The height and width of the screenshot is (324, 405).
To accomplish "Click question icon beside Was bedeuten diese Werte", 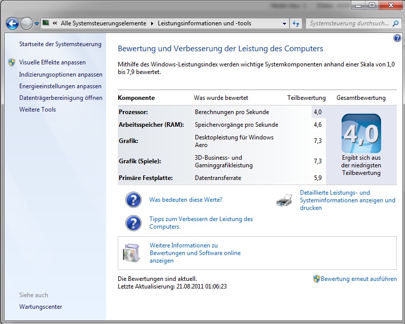I will pyautogui.click(x=133, y=200).
